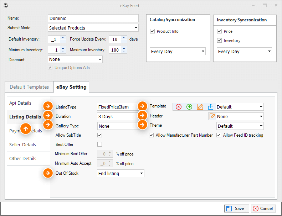
Task: Uncheck the Allow SubTitle checkbox
Action: click(99, 135)
